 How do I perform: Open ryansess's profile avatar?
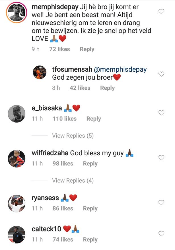(x=16, y=203)
